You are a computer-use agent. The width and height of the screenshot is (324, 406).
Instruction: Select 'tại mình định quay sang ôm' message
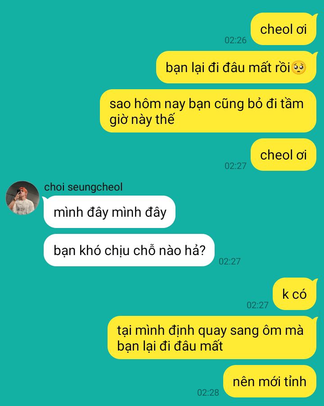coord(212,338)
